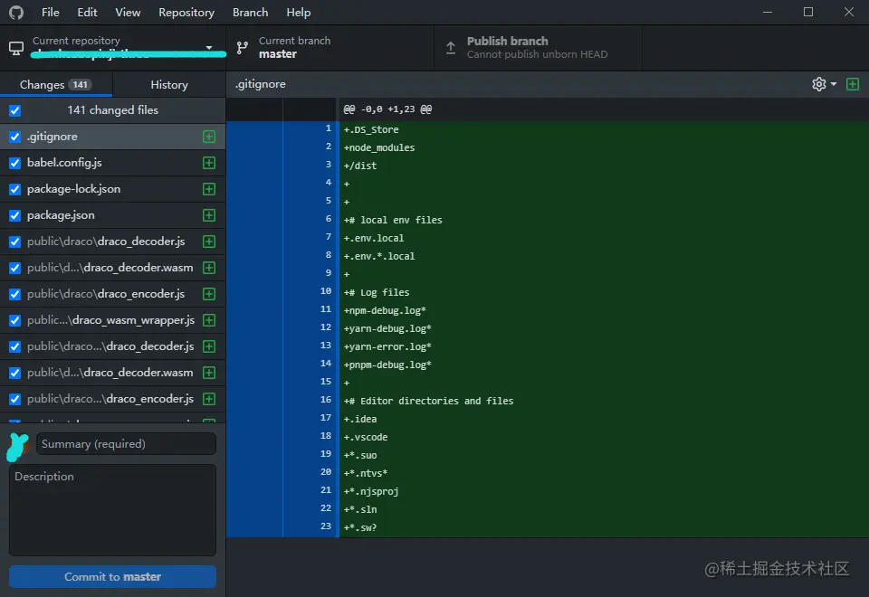This screenshot has height=597, width=869.
Task: Open diff settings gear icon
Action: tap(818, 84)
